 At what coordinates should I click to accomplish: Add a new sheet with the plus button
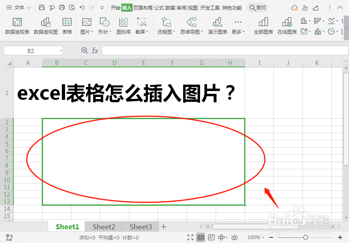pos(163,227)
